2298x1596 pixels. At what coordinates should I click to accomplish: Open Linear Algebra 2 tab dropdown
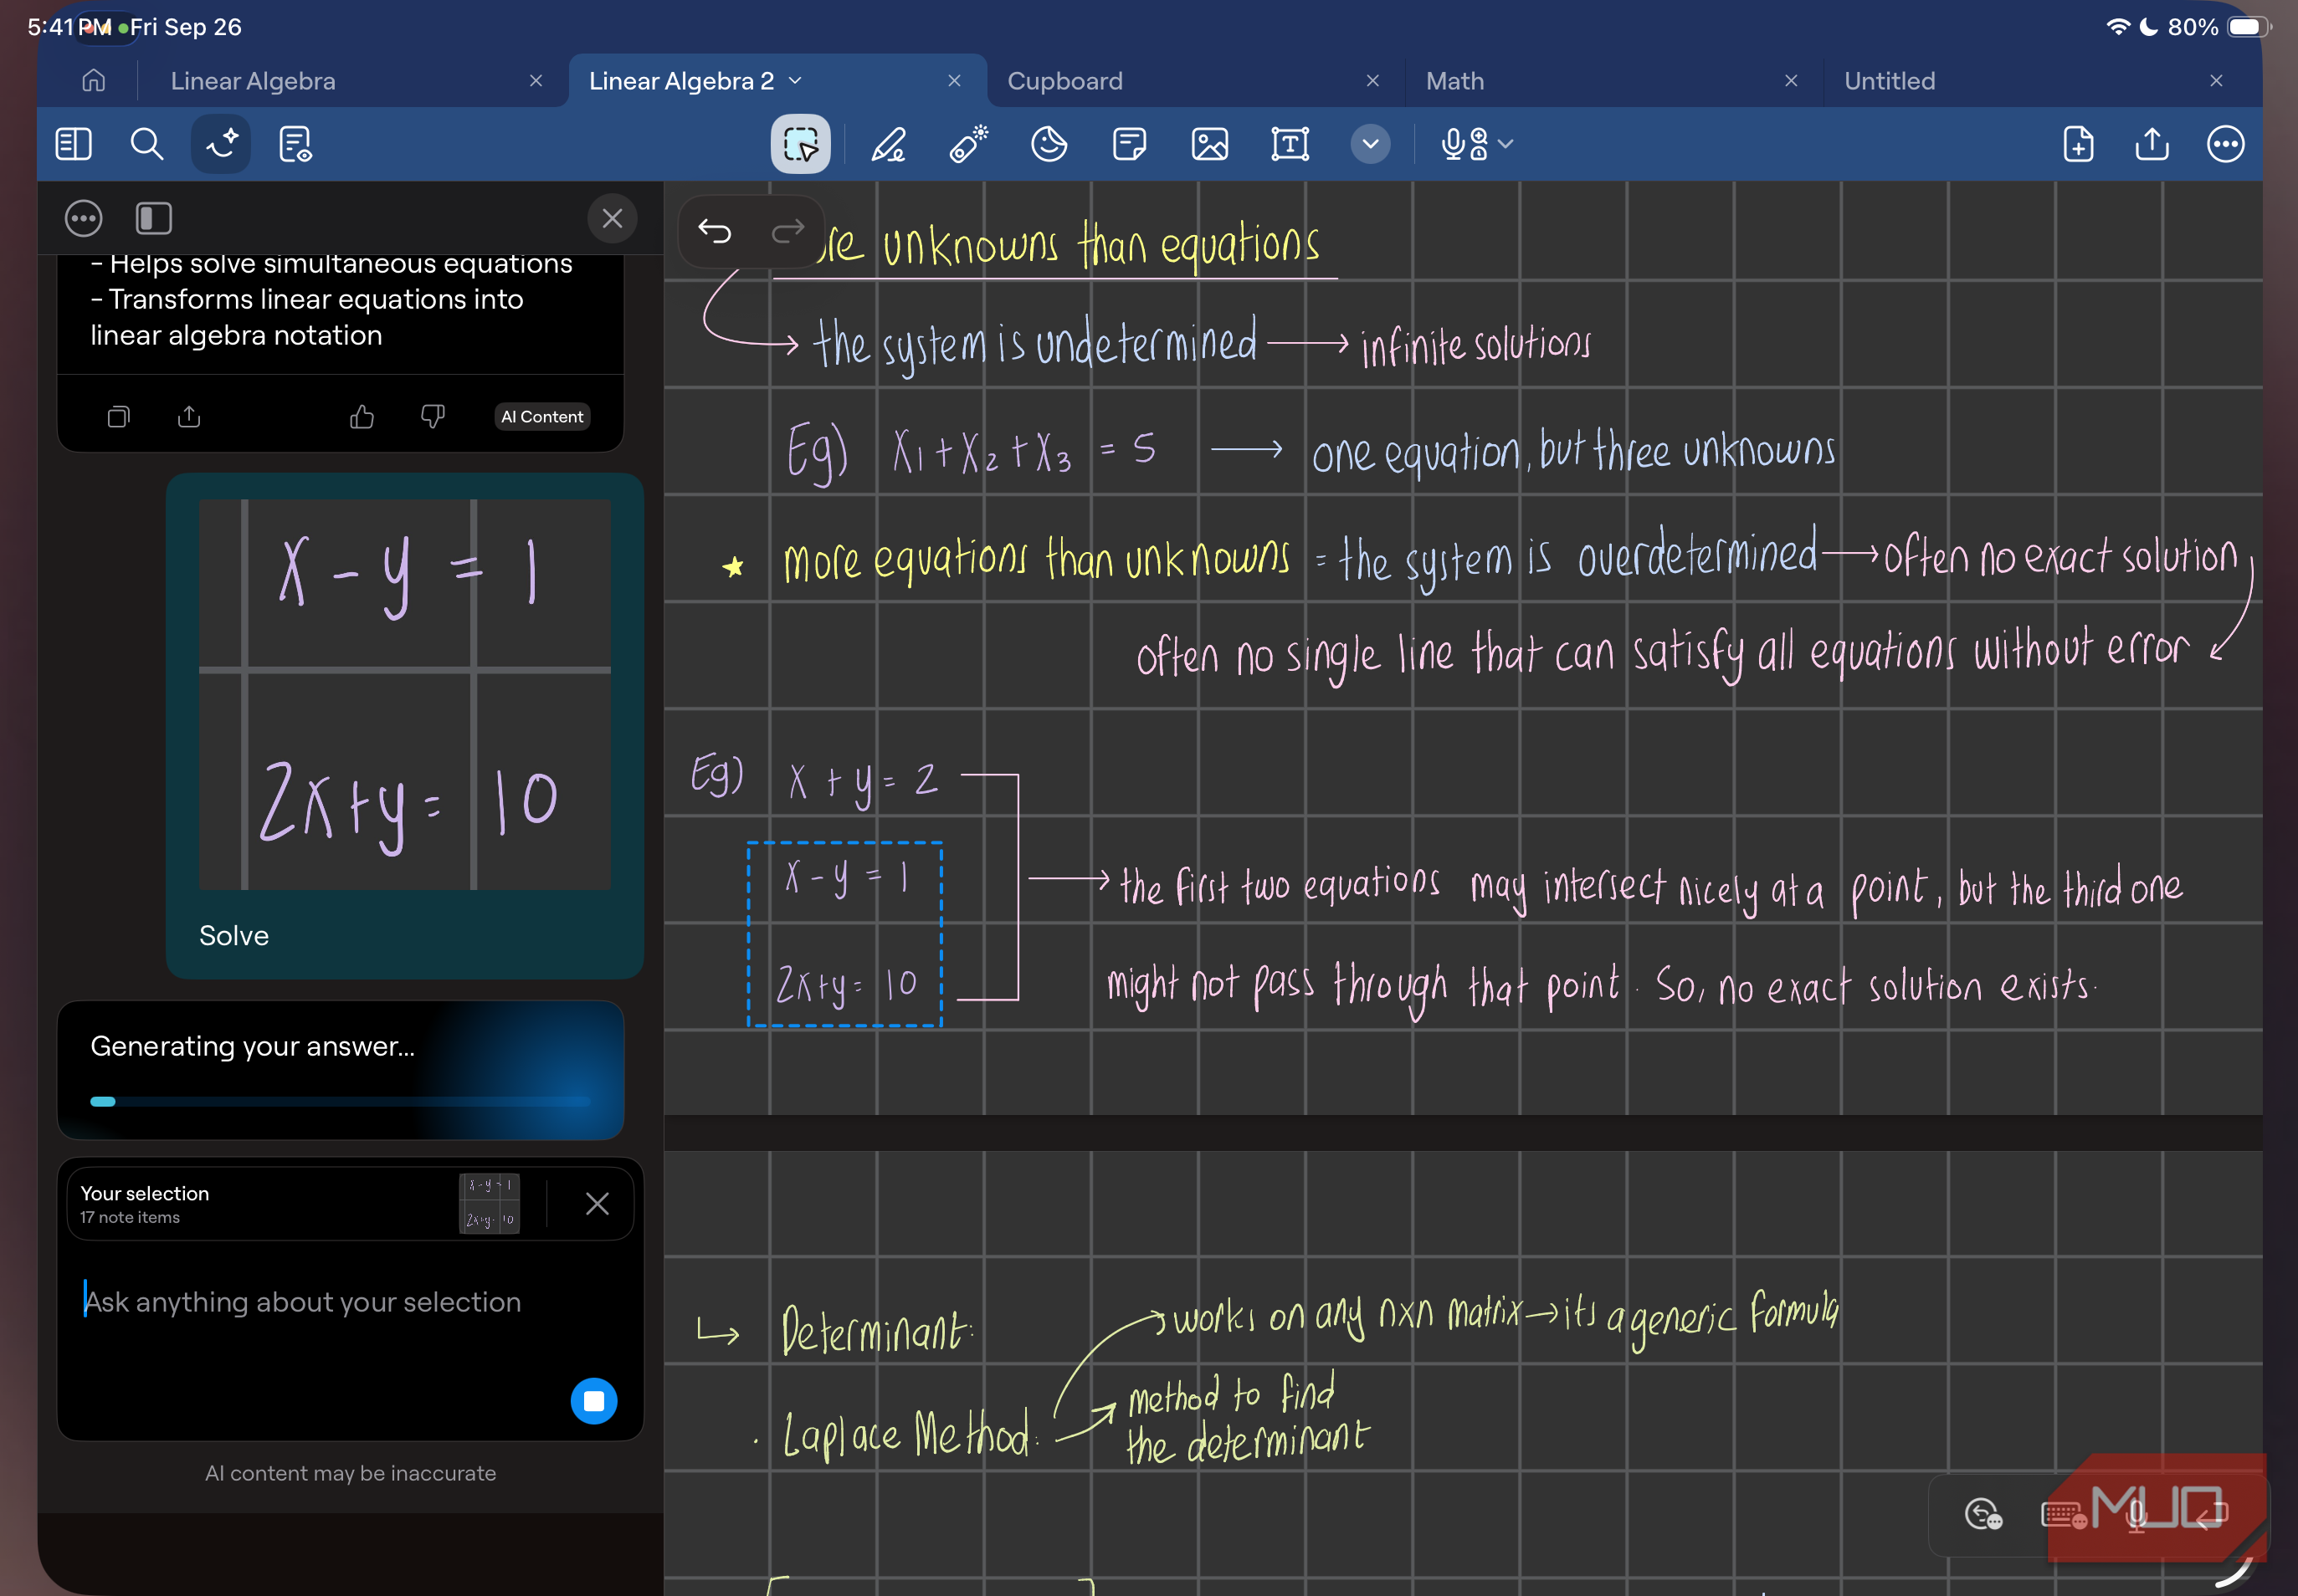(795, 80)
